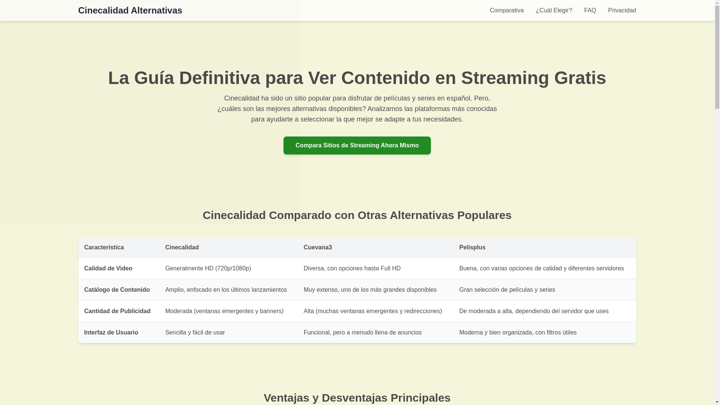
Task: Click cell Moderada (ventanas emergentes y banners)
Action: coord(228,311)
